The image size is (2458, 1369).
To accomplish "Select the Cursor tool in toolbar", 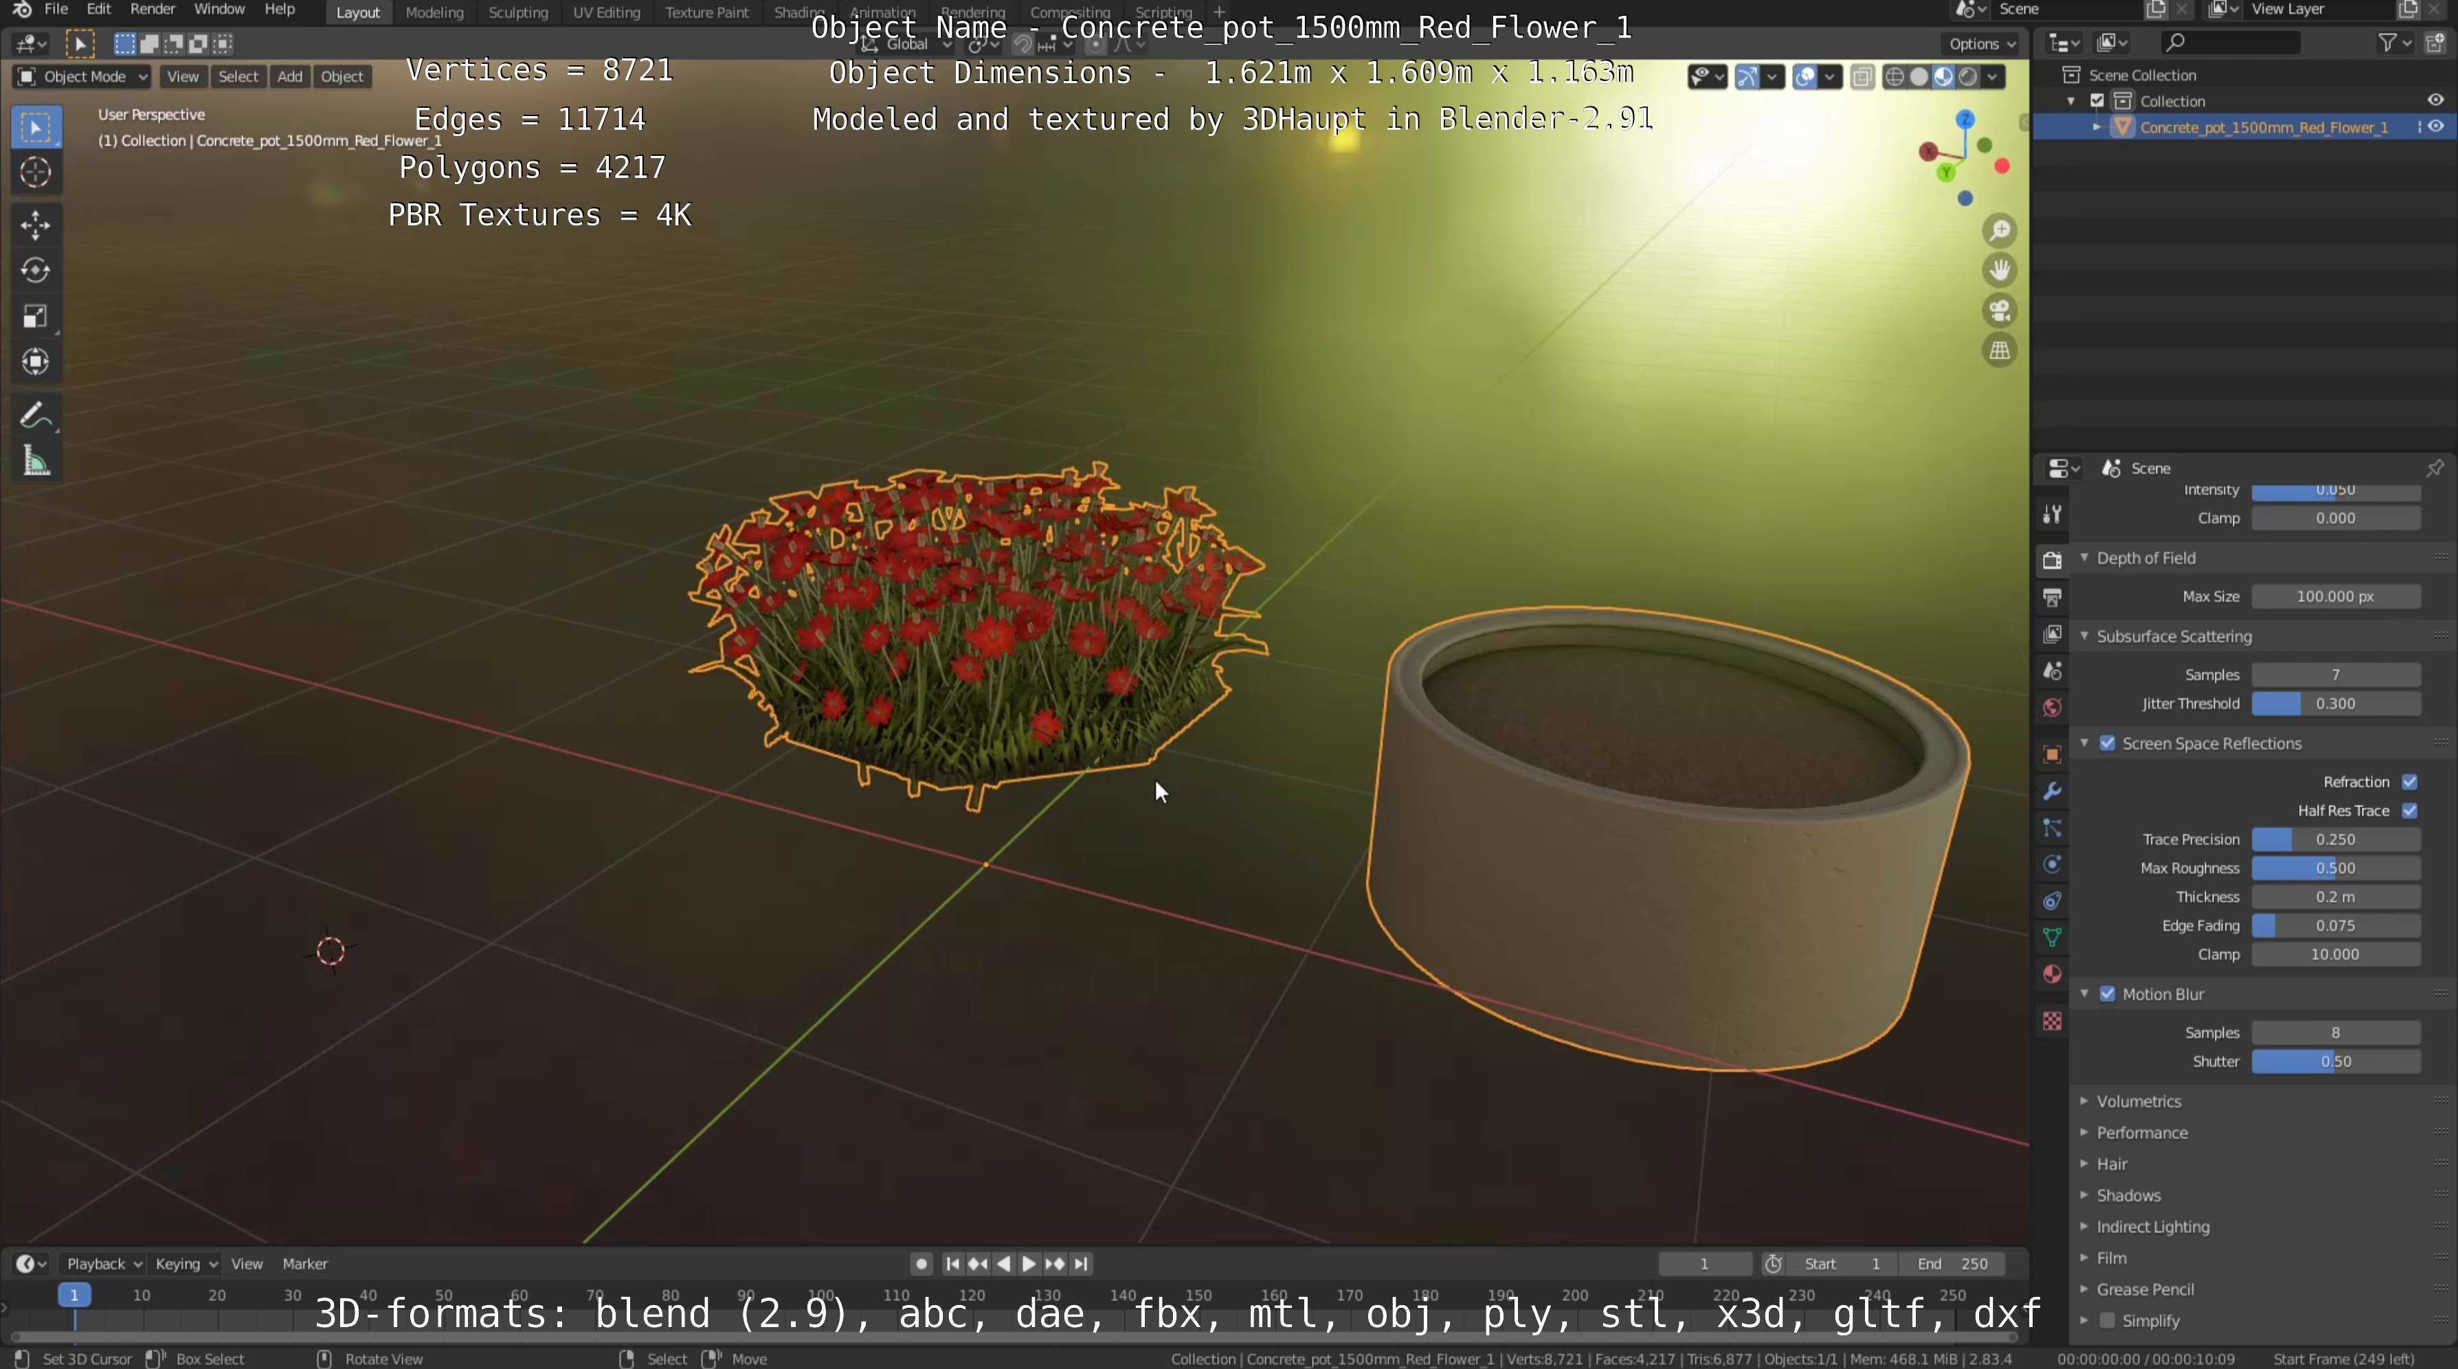I will pos(35,172).
